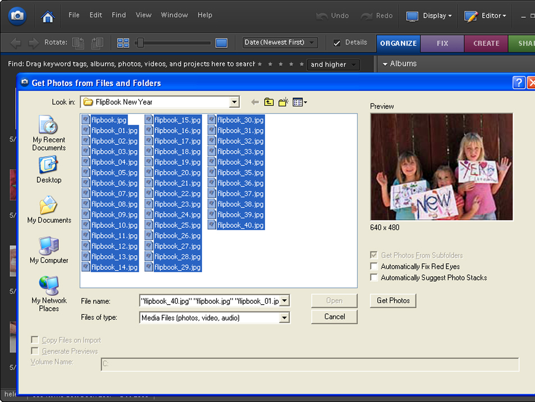Open the View Menu icon in dialog
Image resolution: width=535 pixels, height=402 pixels.
point(300,102)
